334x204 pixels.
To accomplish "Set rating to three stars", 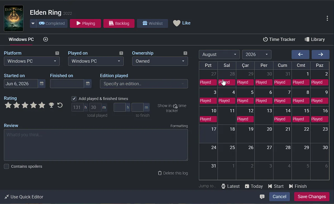I will [25, 105].
